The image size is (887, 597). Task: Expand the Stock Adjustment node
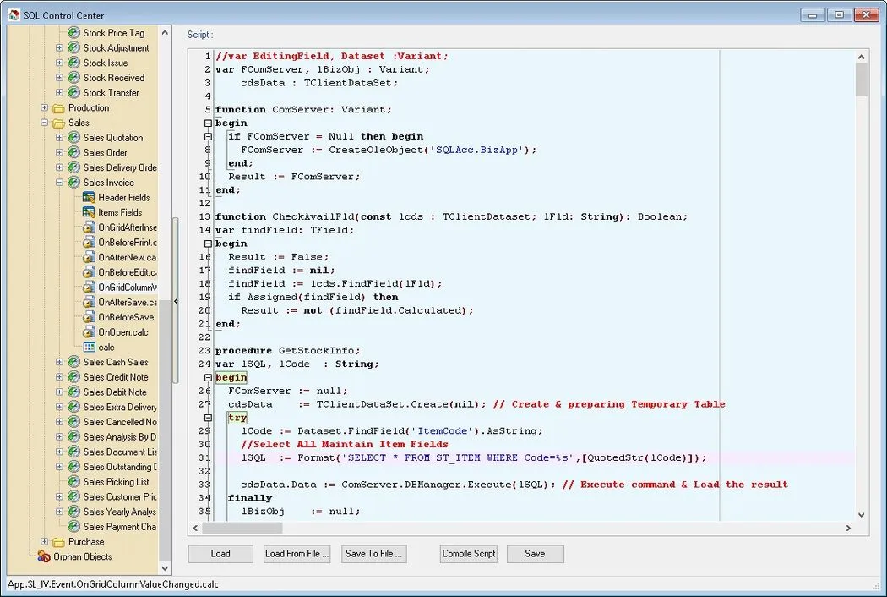click(59, 47)
